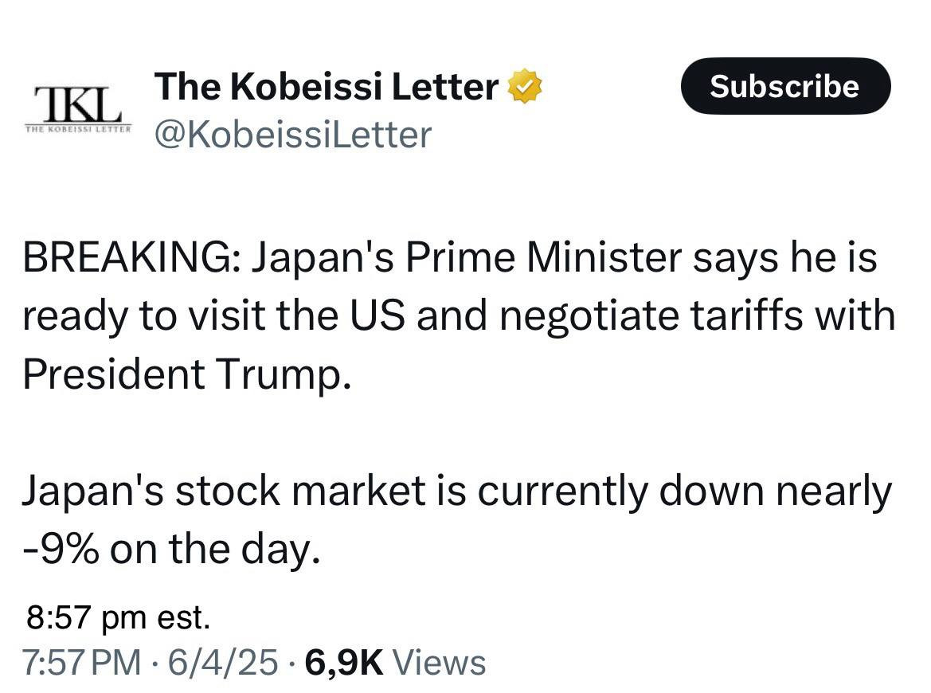Screen dimensions: 931x693
Task: Click 'President Trump' in the post text
Action: click(x=186, y=374)
